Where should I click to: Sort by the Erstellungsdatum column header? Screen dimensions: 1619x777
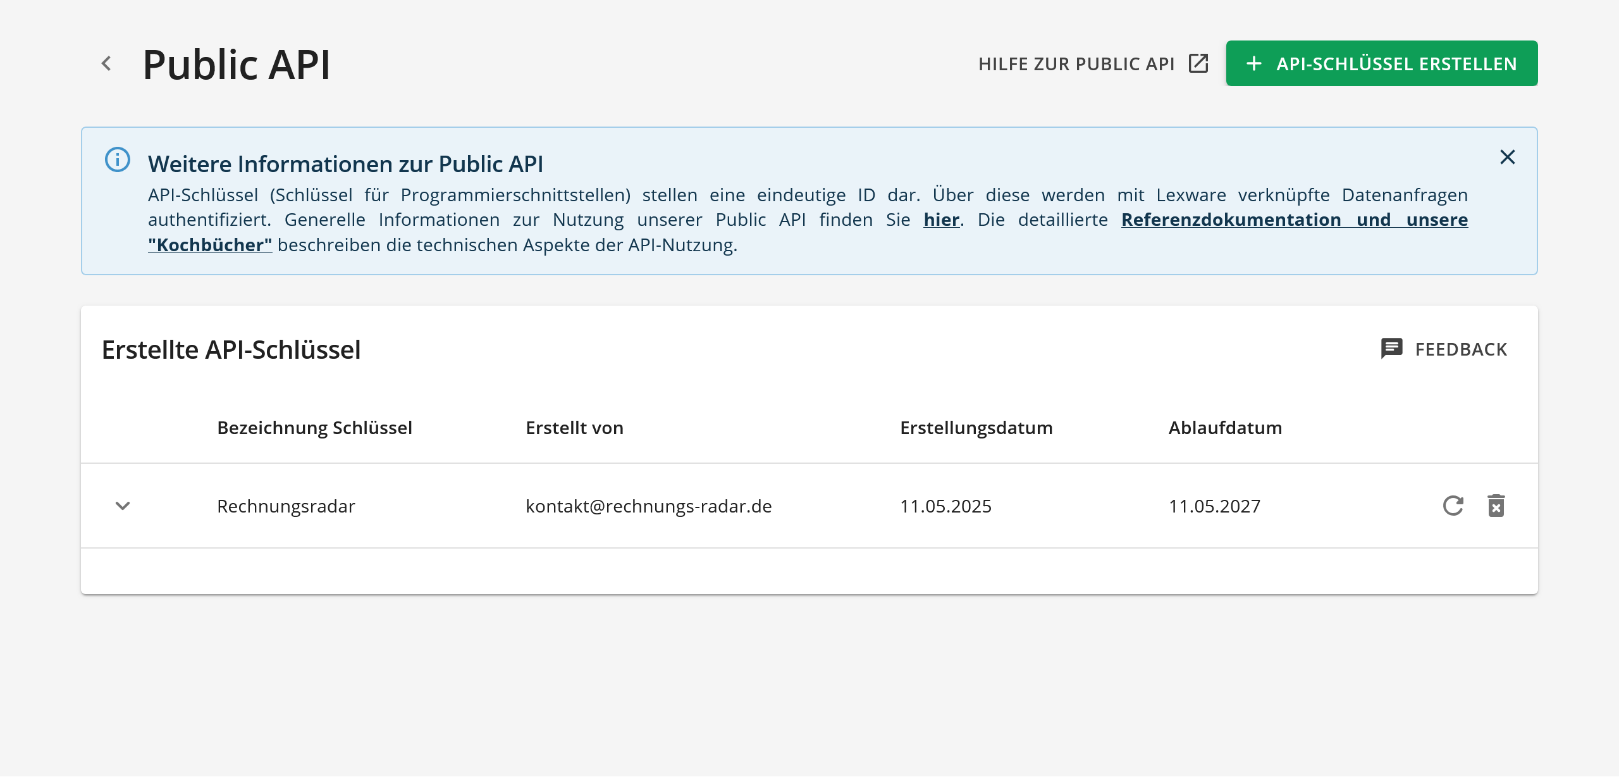click(976, 428)
